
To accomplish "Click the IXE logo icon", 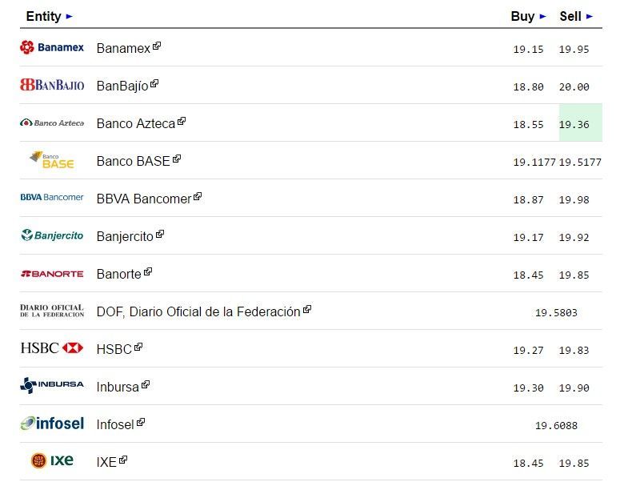I will (x=52, y=460).
